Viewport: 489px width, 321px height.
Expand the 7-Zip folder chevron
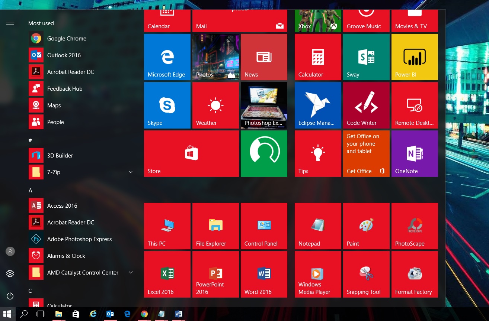(x=131, y=172)
